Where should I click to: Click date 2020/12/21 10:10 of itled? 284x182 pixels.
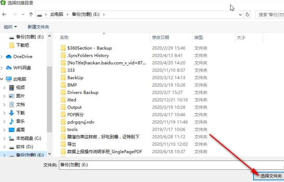click(x=170, y=100)
